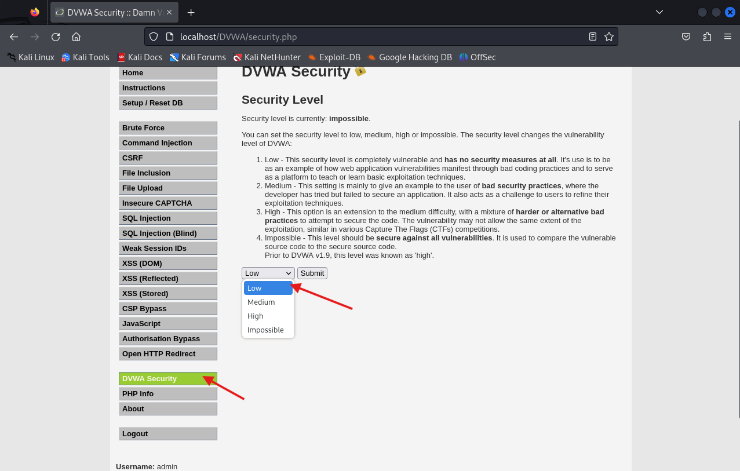
Task: Click the Submit button
Action: point(312,273)
